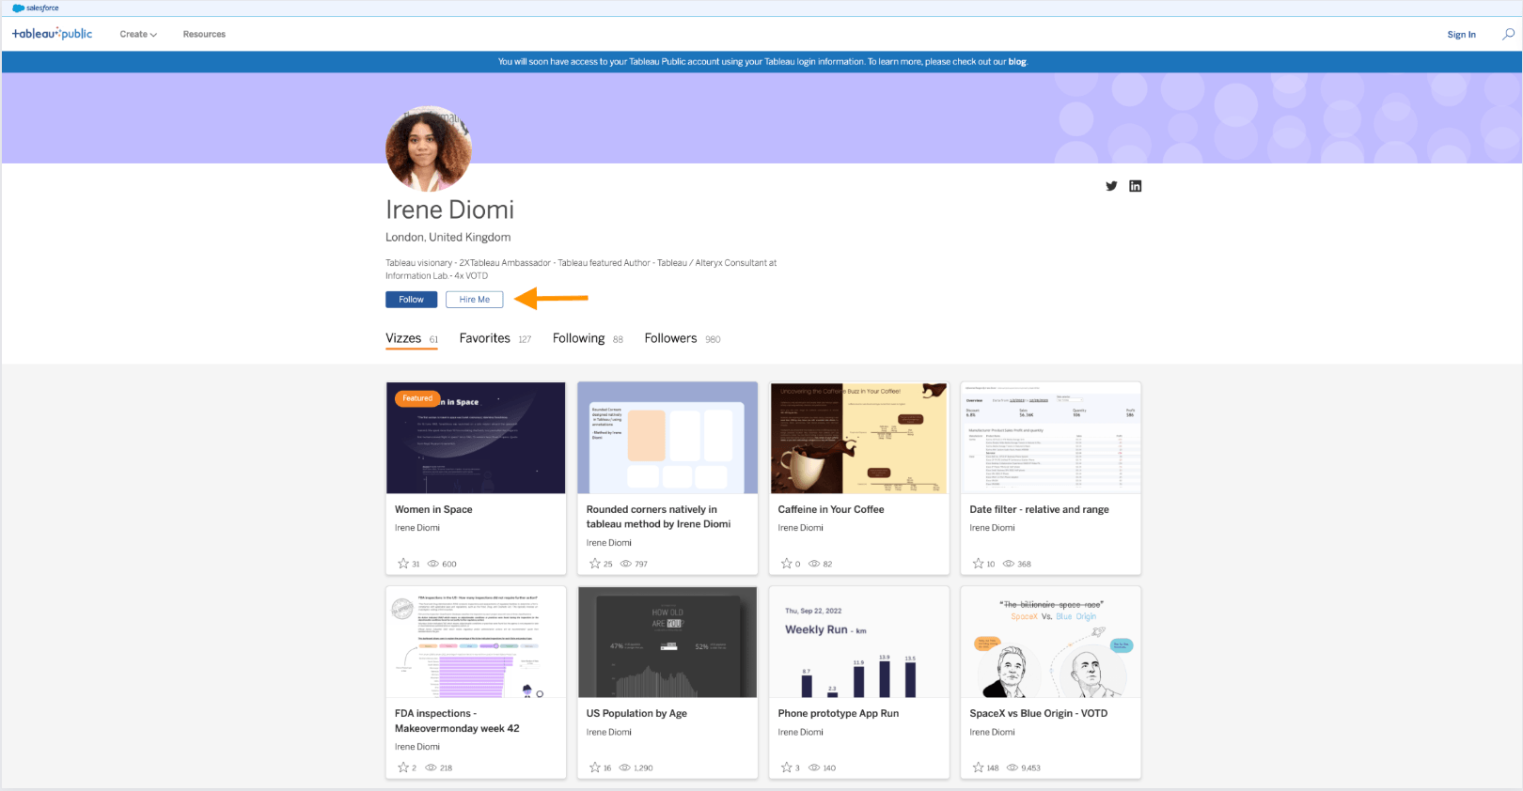Open the Weekly Run viz thumbnail
Screen dimensions: 1523x791
coord(859,643)
